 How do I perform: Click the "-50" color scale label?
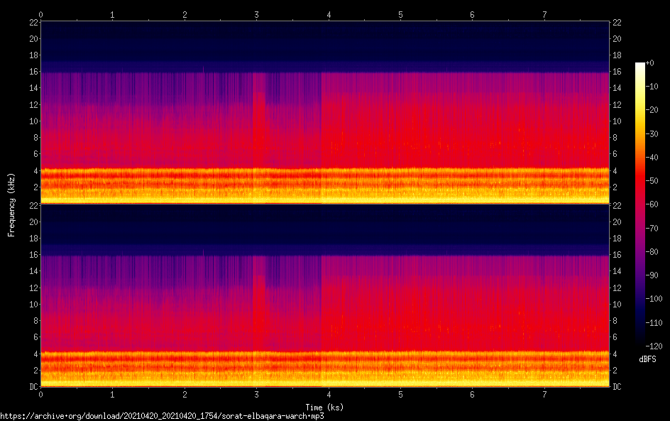[652, 181]
